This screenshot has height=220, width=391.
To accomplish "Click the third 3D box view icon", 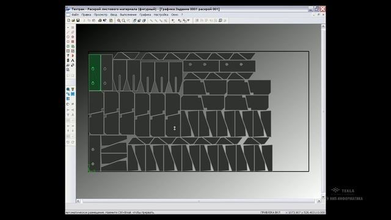I will coord(144,20).
